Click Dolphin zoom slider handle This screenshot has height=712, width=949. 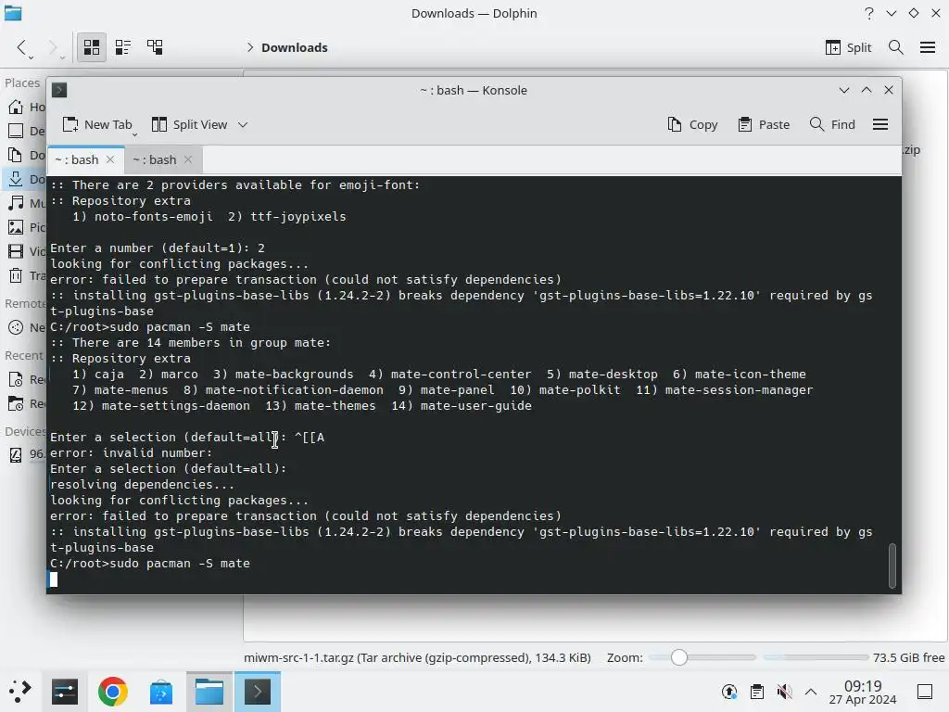[x=679, y=657]
